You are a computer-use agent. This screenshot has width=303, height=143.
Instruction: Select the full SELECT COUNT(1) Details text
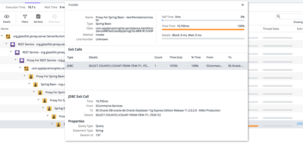point(128,115)
